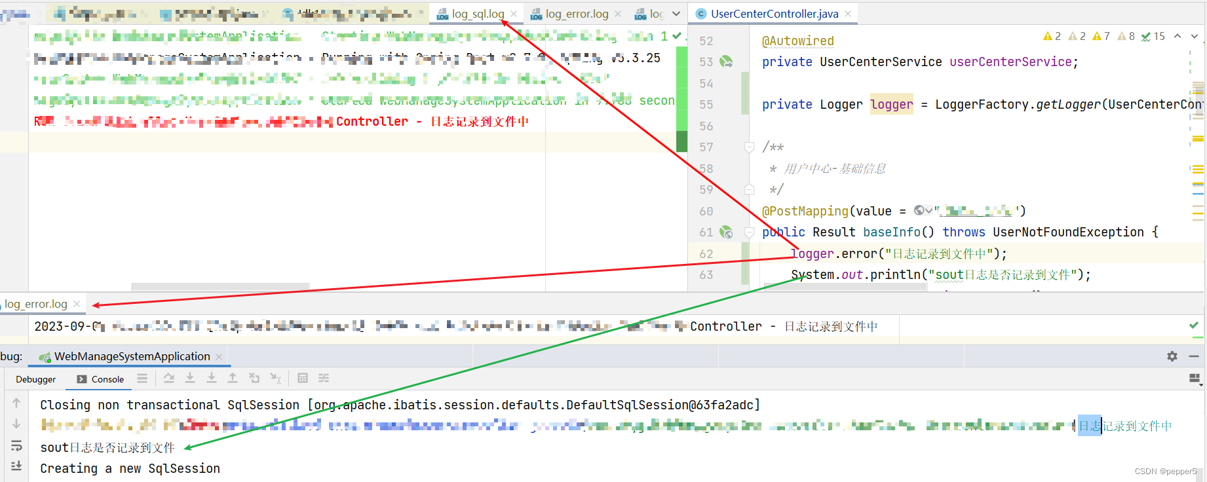This screenshot has height=482, width=1207.
Task: Collapse the Javadoc comment at line 57
Action: coord(749,147)
